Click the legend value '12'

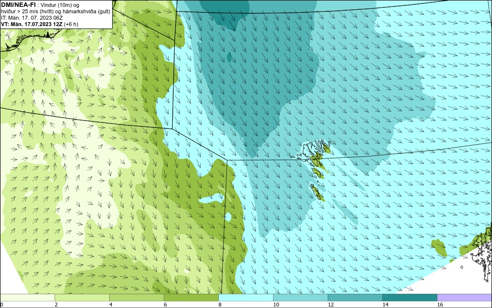point(331,305)
